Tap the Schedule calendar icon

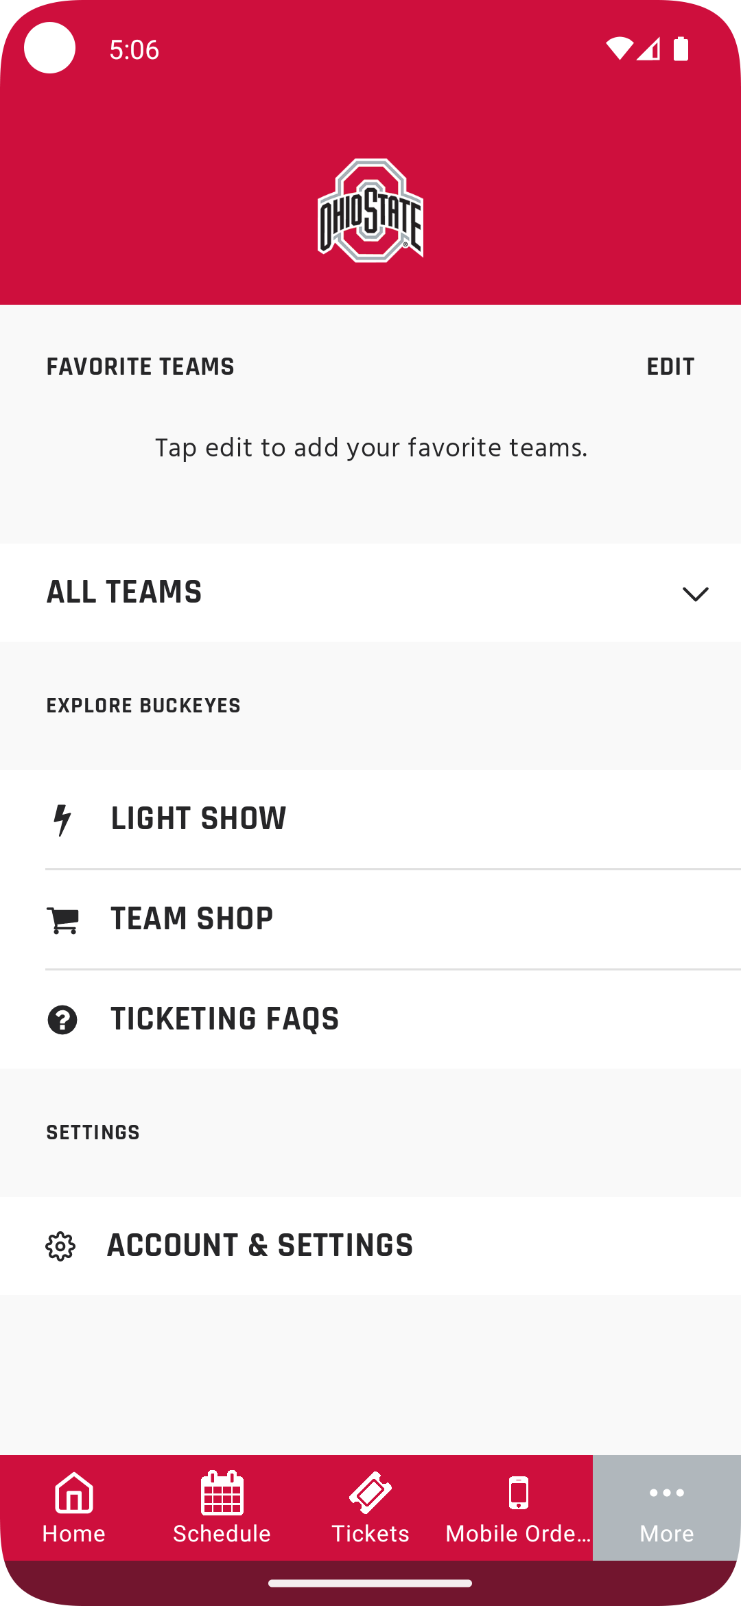(x=222, y=1492)
